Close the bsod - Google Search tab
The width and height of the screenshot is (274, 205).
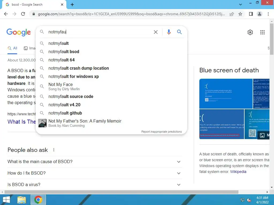62,5
